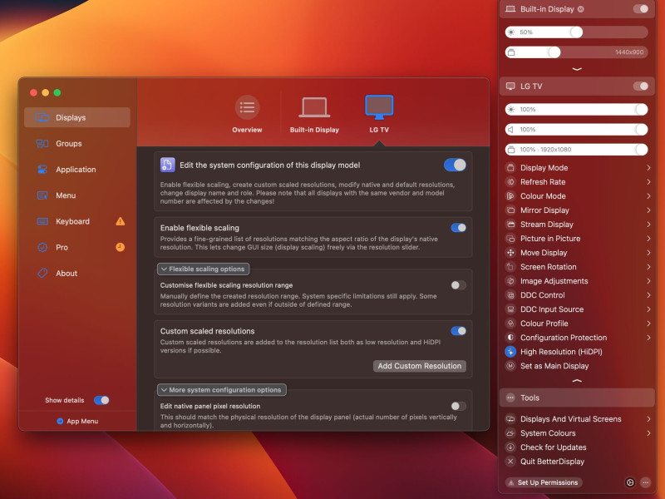
Task: Disable Edit the system configuration toggle
Action: pos(455,165)
